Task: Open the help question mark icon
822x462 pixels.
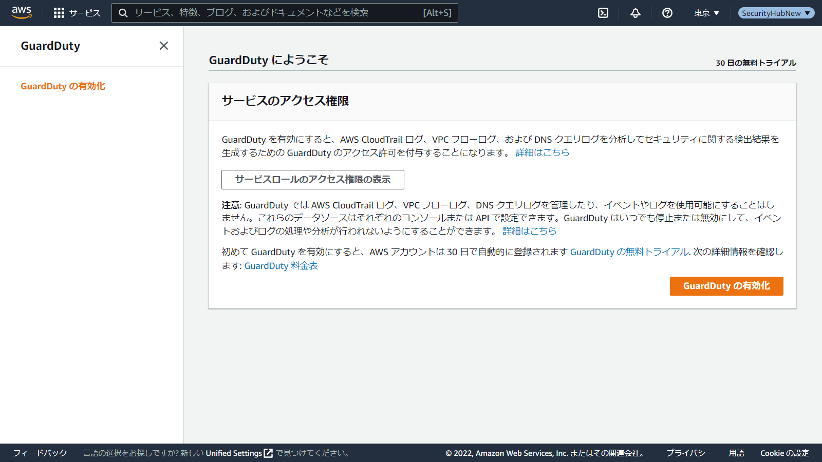Action: tap(667, 13)
